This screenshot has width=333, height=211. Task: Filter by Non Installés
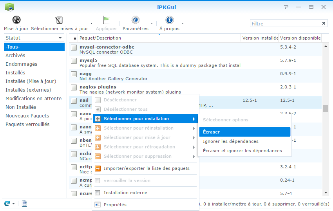(34, 107)
